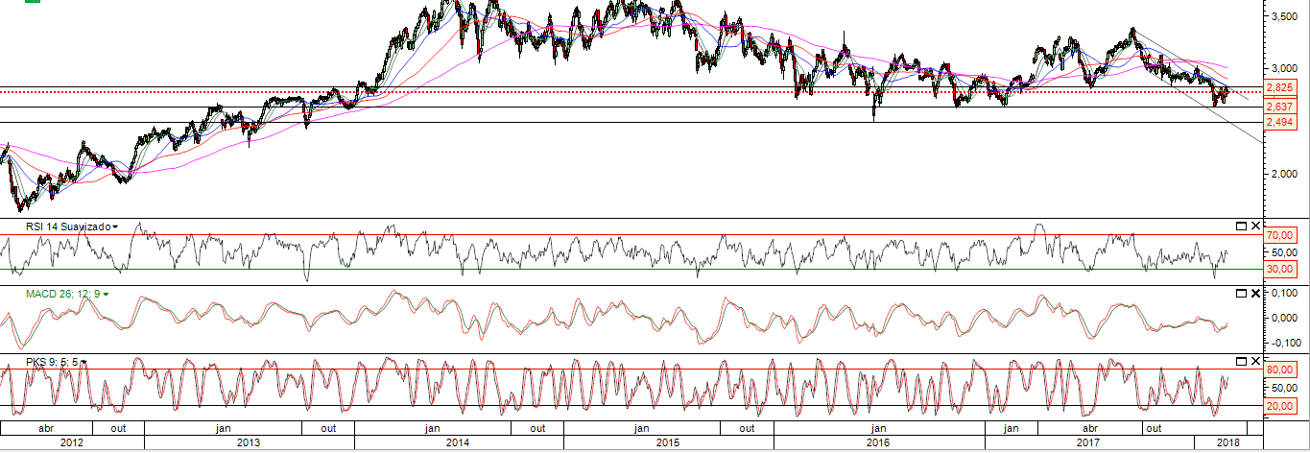Select the RSI 70,00 overbought level label
This screenshot has width=1310, height=453.
point(1282,234)
